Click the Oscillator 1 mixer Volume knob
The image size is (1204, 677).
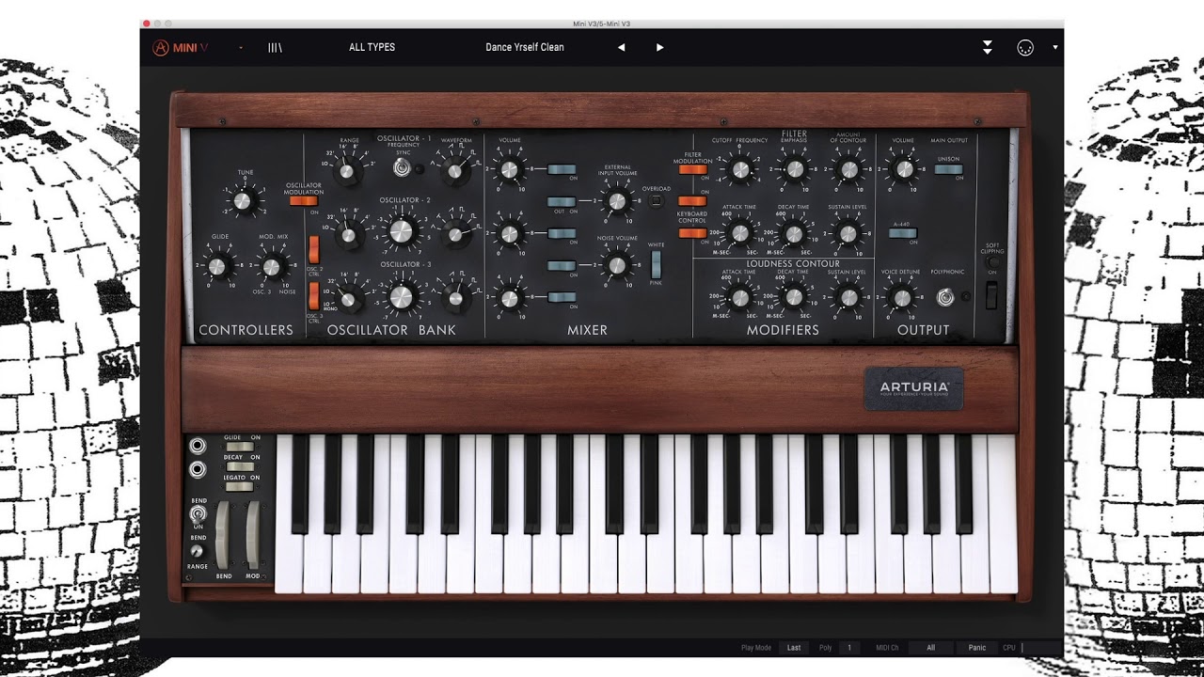point(509,169)
